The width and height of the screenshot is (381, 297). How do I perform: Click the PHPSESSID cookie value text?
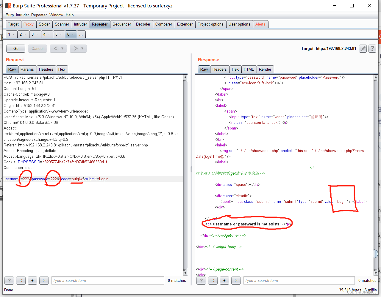tap(75, 162)
